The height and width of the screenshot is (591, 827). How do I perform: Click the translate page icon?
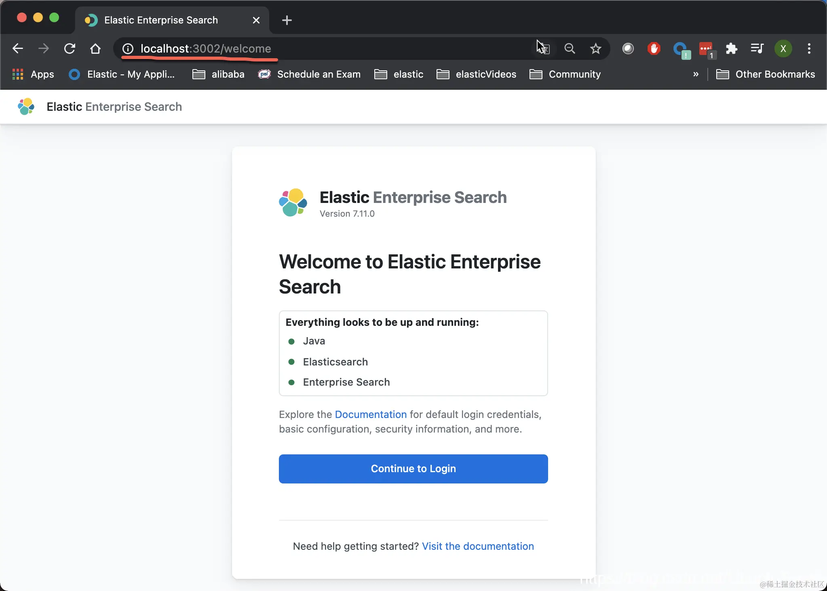544,49
